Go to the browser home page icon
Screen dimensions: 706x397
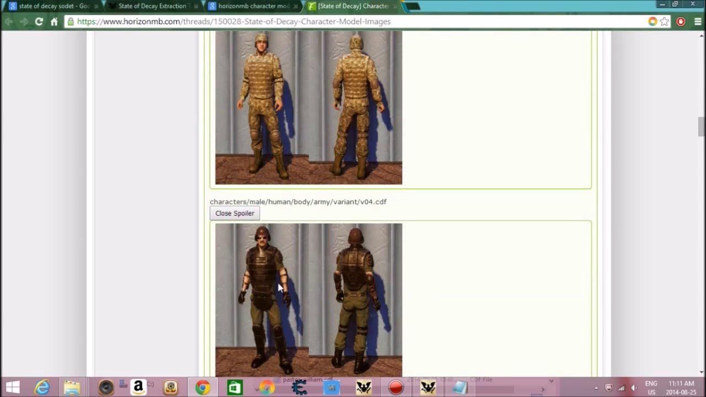pyautogui.click(x=54, y=22)
